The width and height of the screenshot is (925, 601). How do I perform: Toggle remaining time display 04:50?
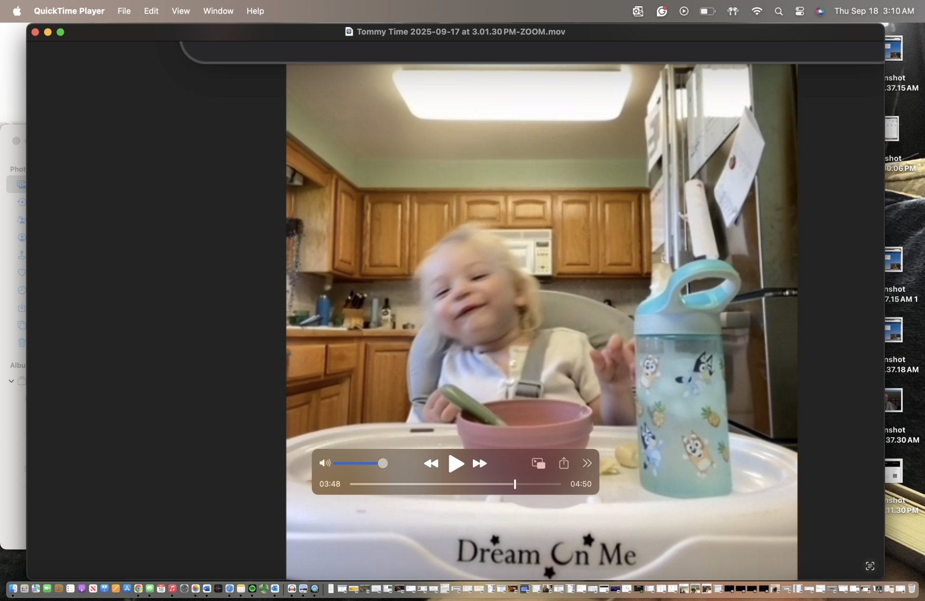[x=581, y=484]
